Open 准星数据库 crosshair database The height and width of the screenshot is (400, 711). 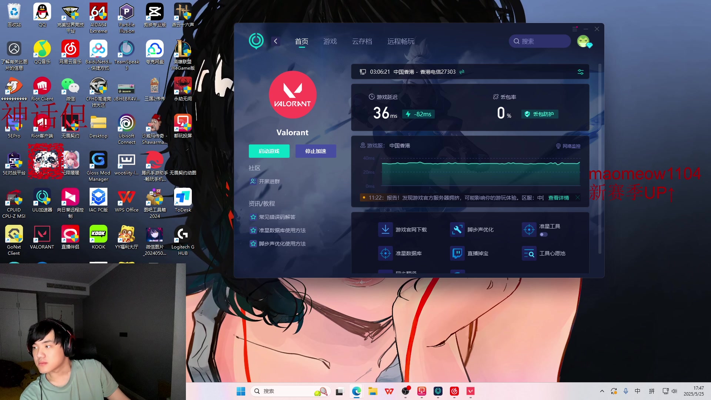(400, 253)
